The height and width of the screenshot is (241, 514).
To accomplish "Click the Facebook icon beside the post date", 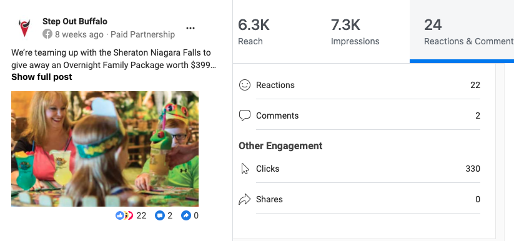I will (47, 34).
